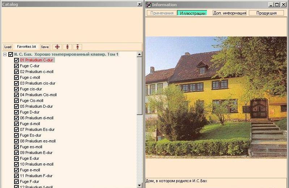Toggle checkbox for 09 Praludium E-dur
This screenshot has width=289, height=188.
[16, 153]
